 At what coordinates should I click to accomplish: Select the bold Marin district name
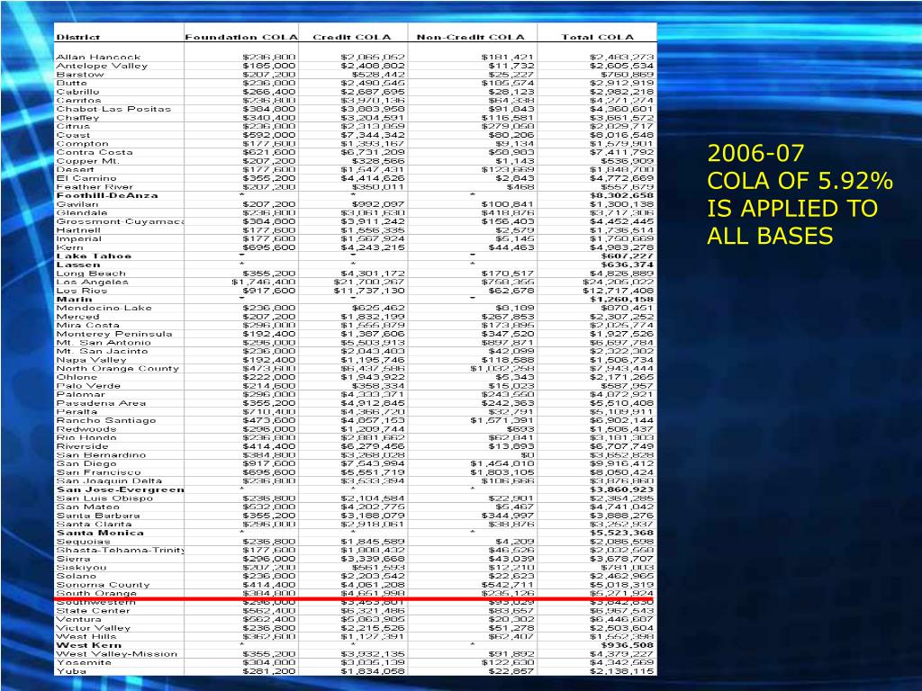coord(73,299)
